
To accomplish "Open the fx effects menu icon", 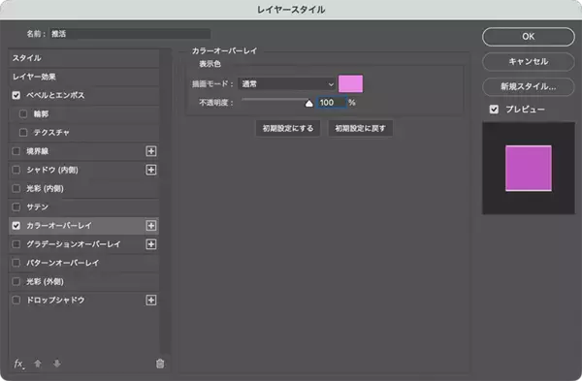I will pyautogui.click(x=18, y=364).
